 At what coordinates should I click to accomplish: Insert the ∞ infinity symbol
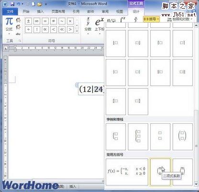[37, 21]
